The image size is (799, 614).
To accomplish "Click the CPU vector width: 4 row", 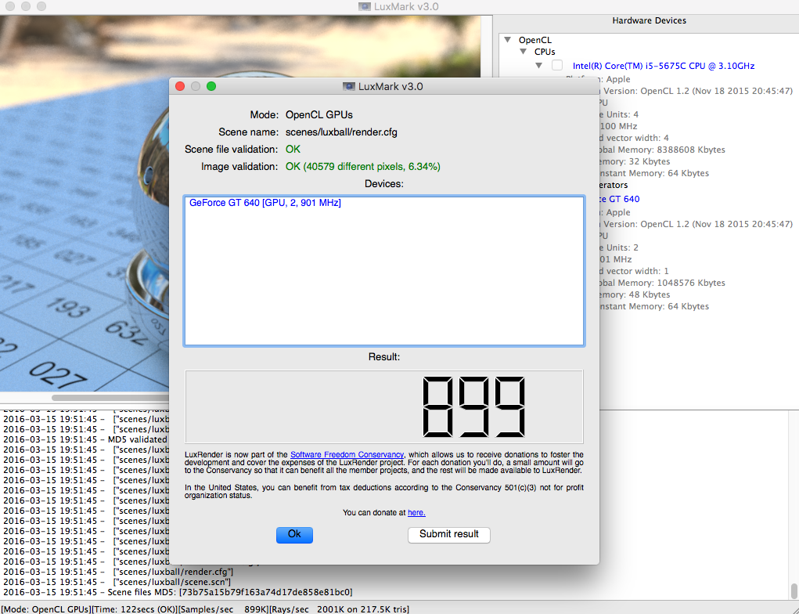I will coord(634,138).
